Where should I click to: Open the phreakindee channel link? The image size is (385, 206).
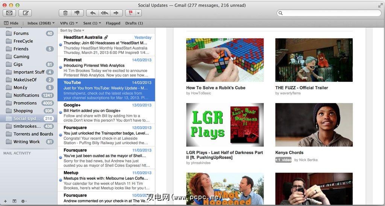pos(199,163)
